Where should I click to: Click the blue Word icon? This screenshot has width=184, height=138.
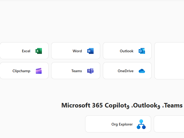90,51
